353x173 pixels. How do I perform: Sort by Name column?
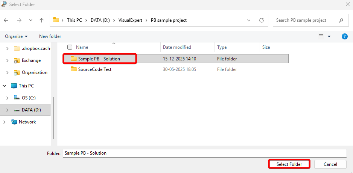(82, 47)
